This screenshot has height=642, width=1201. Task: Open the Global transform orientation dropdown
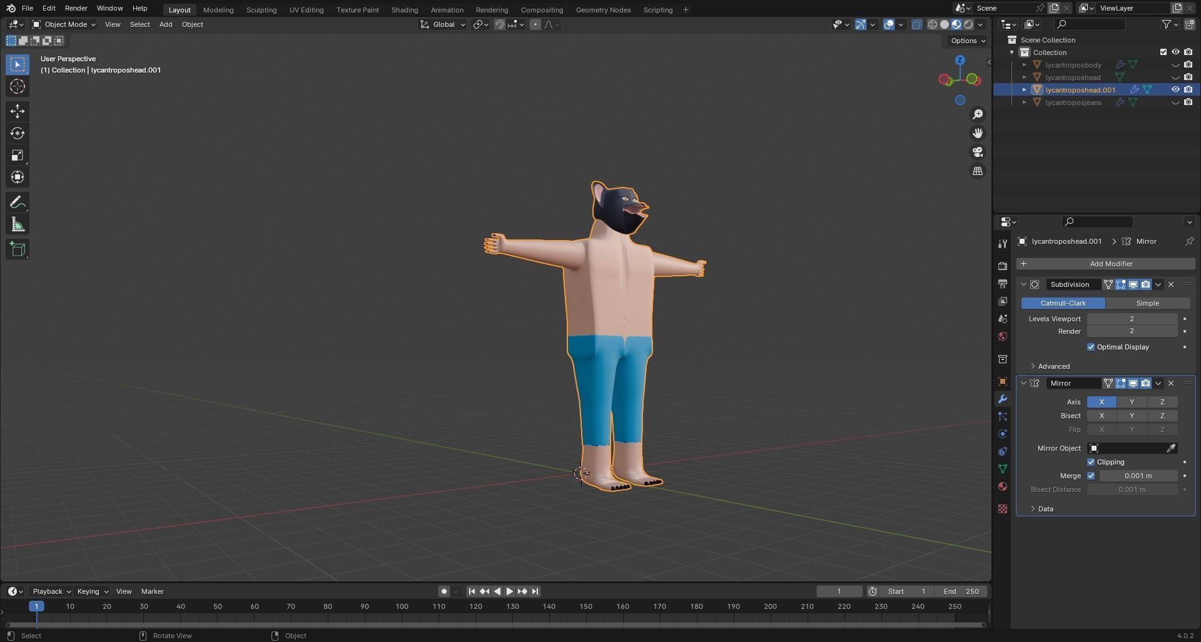coord(443,24)
